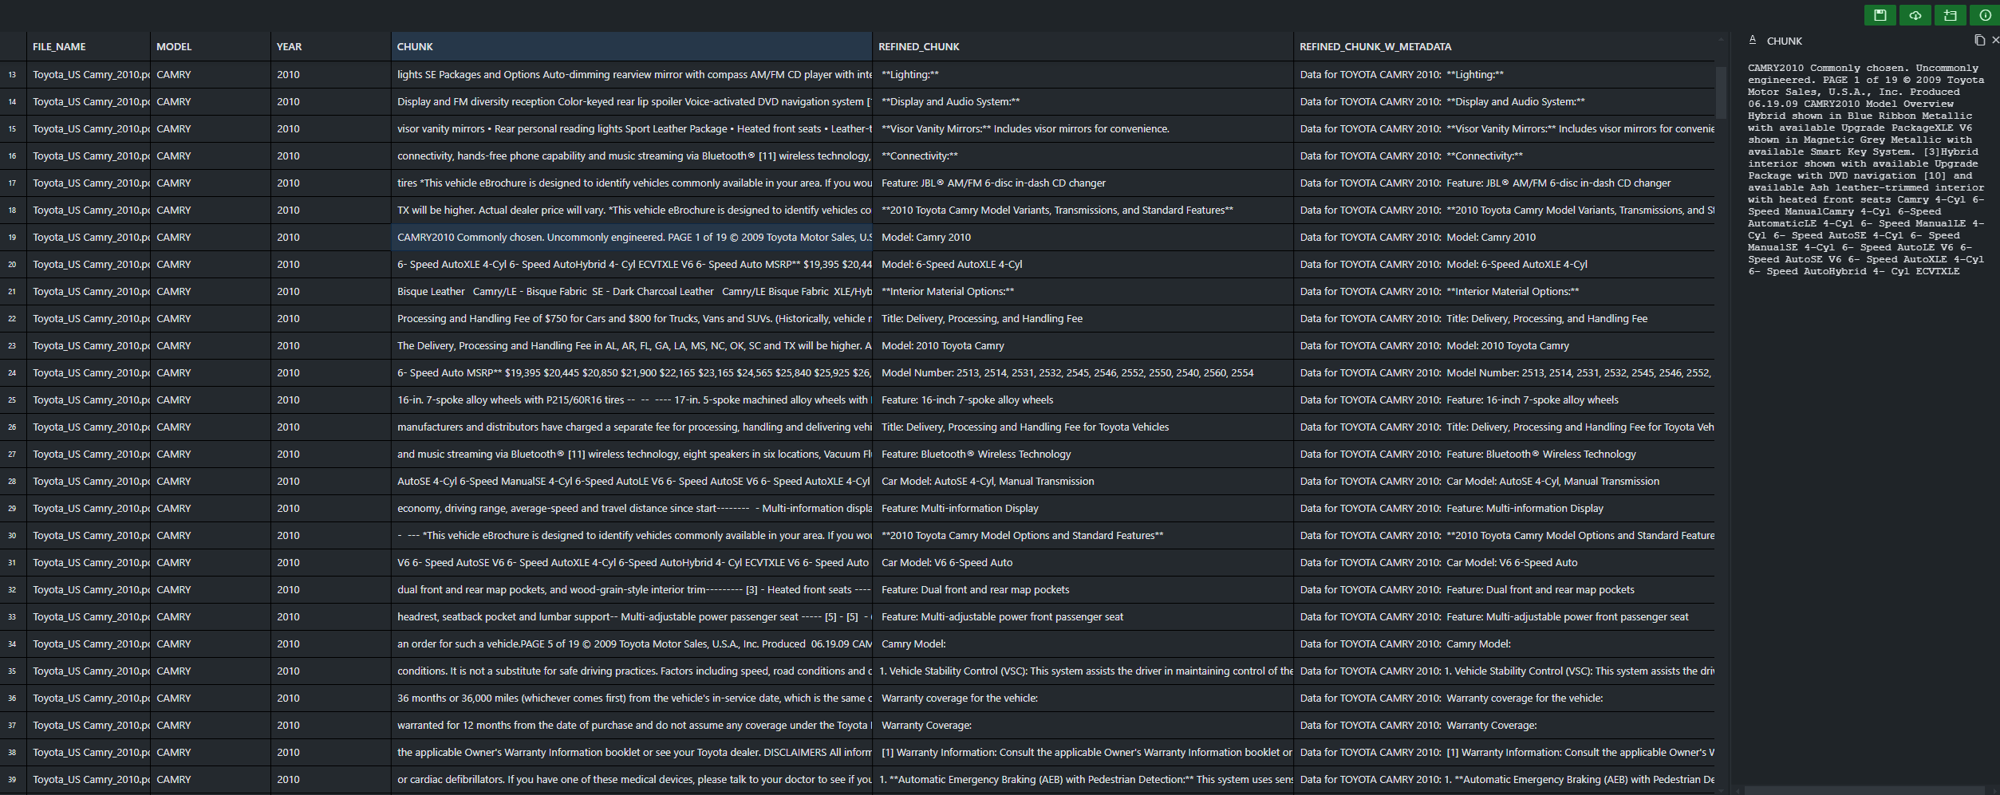Click refined chunk 'Car Model: V6 6-Speed Auto'

[1083, 562]
